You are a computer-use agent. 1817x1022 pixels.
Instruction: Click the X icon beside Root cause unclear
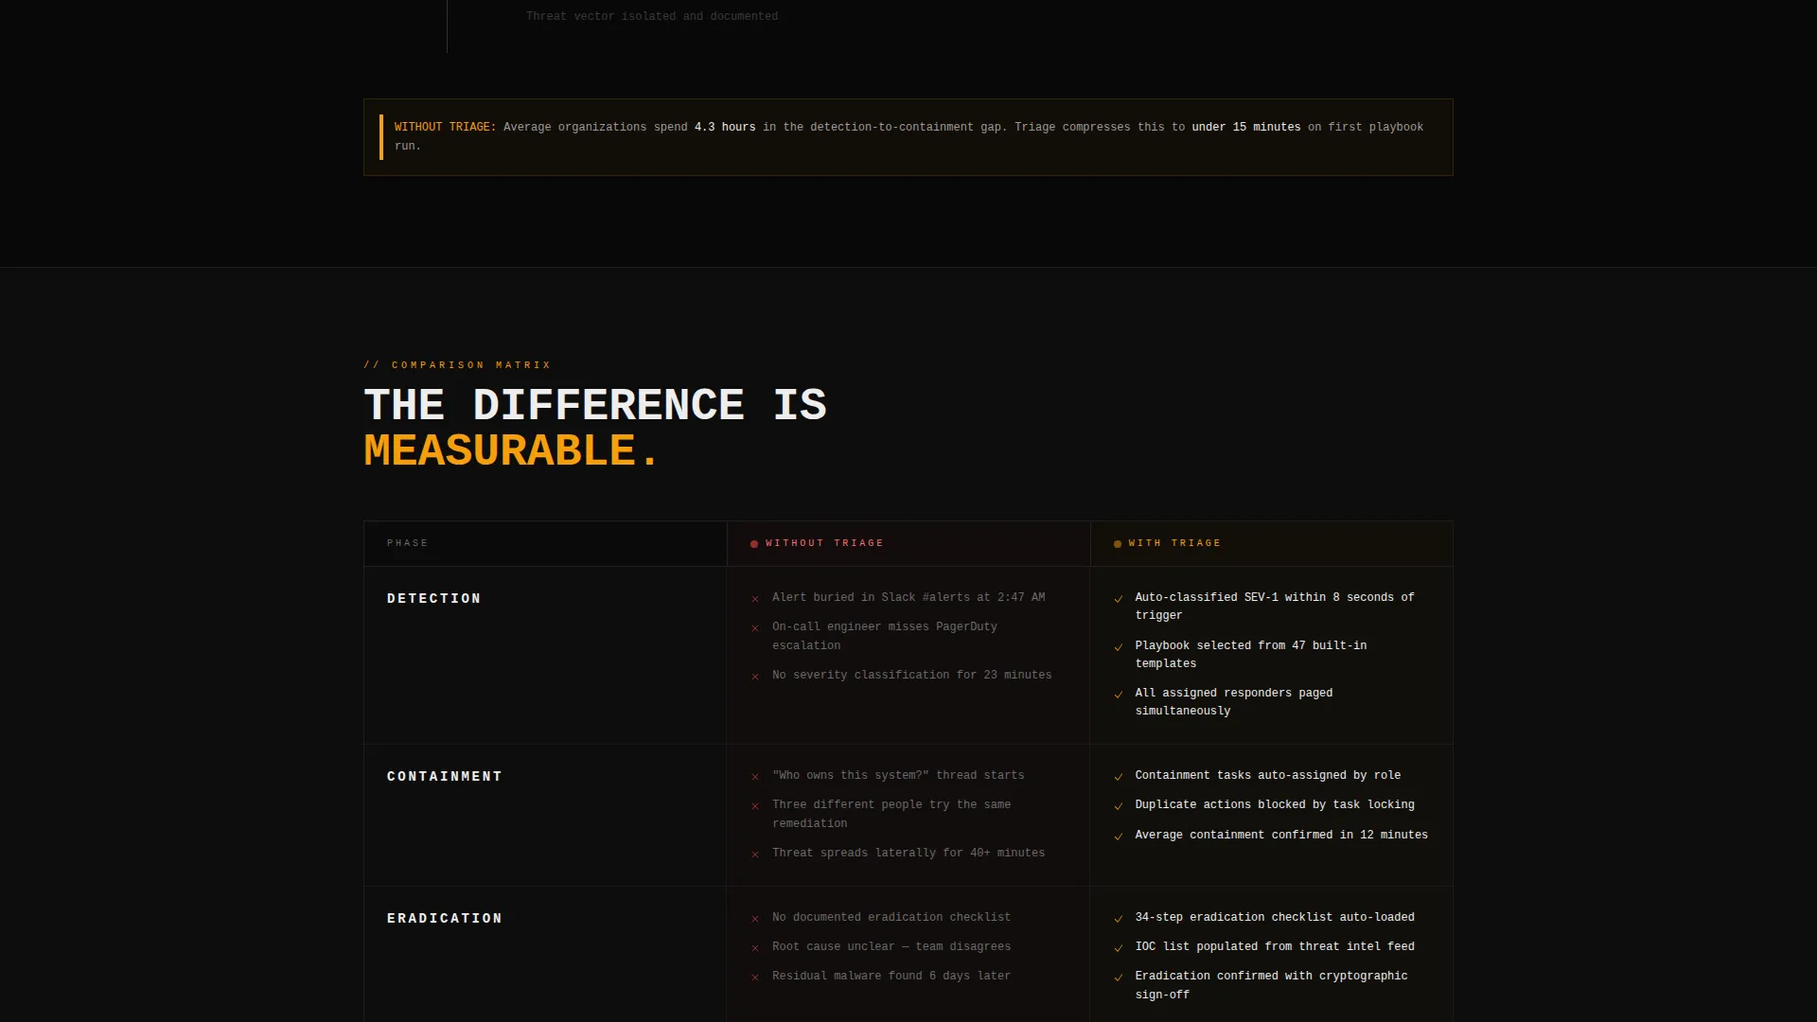[755, 948]
